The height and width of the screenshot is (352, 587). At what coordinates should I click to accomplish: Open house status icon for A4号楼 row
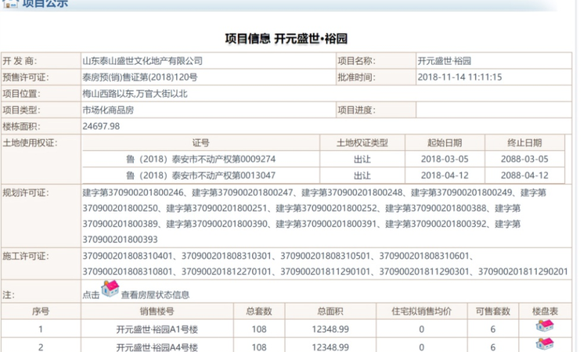tap(545, 343)
